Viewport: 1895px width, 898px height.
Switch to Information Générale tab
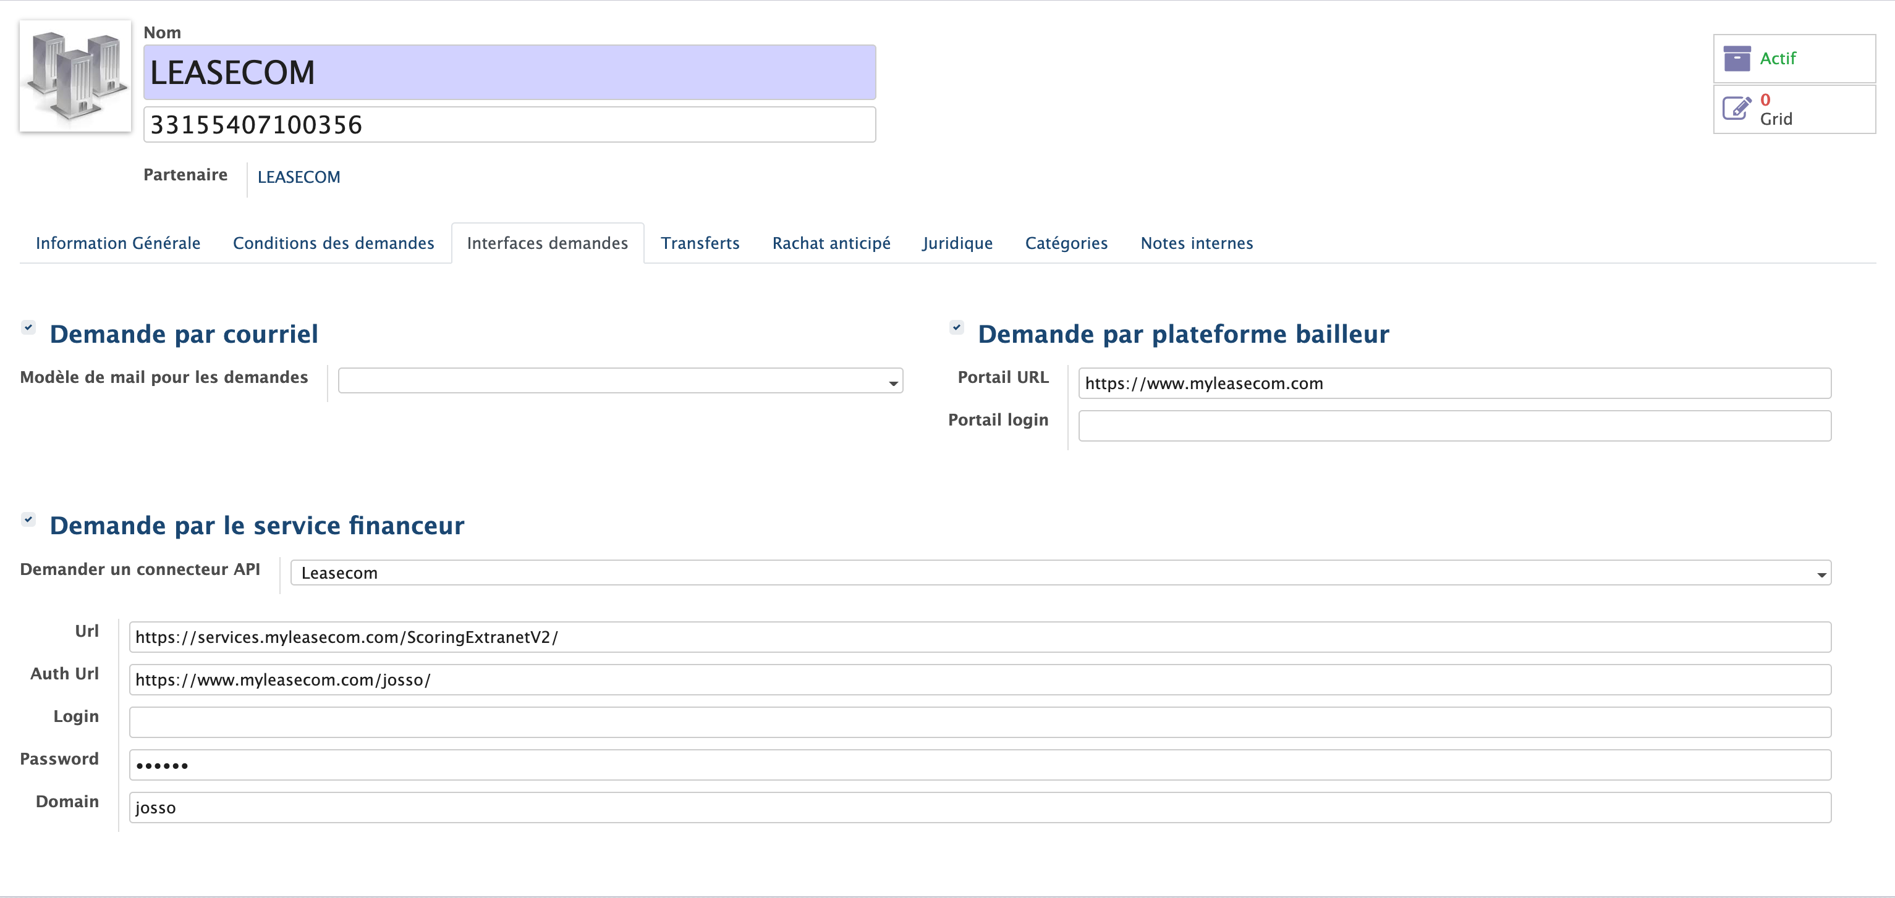coord(117,243)
